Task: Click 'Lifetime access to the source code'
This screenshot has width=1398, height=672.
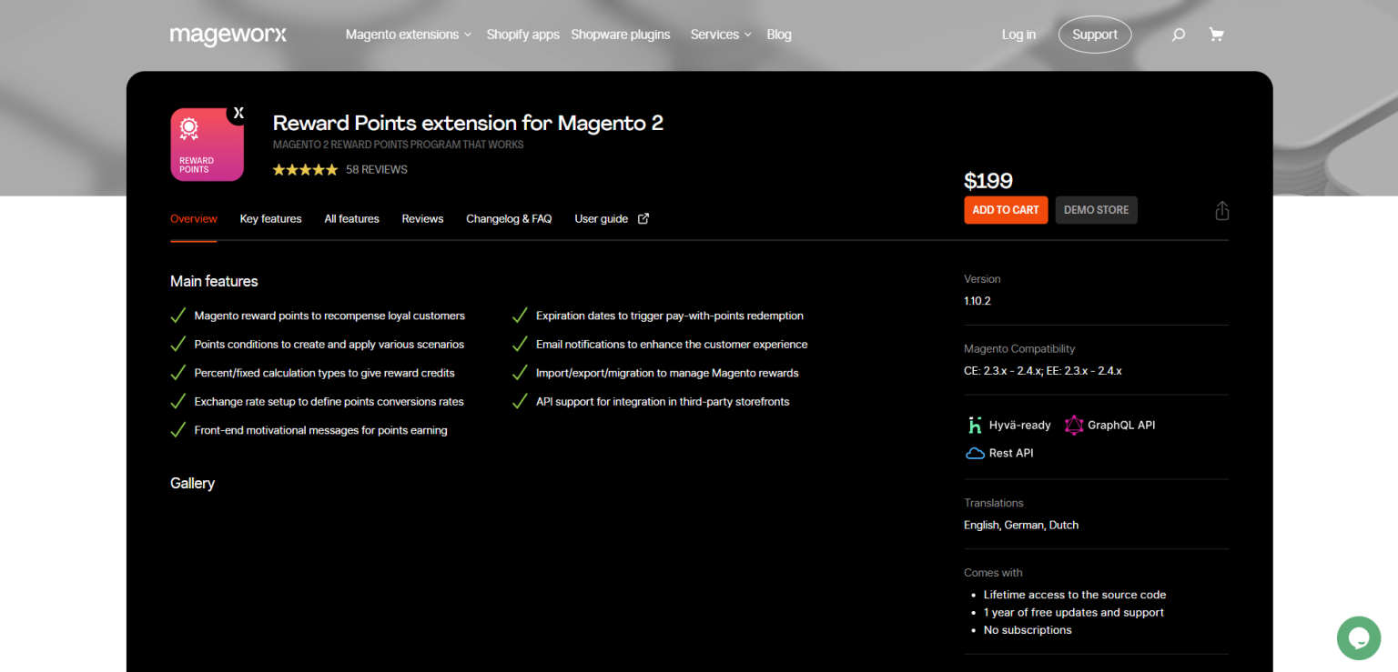Action: (1075, 595)
